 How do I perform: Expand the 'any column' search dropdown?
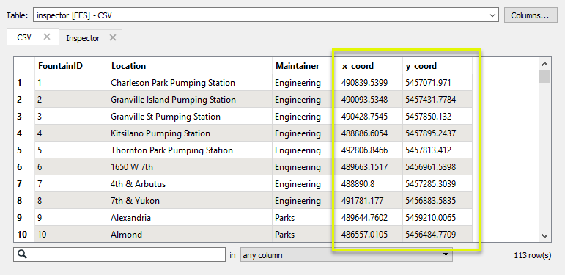[x=347, y=255]
